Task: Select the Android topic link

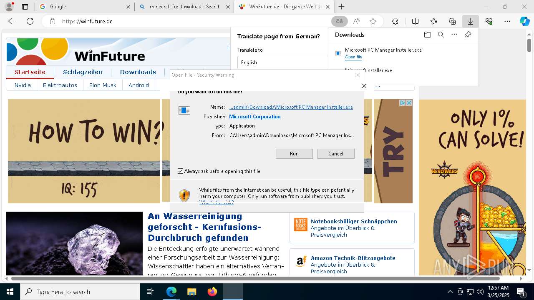Action: pos(139,85)
